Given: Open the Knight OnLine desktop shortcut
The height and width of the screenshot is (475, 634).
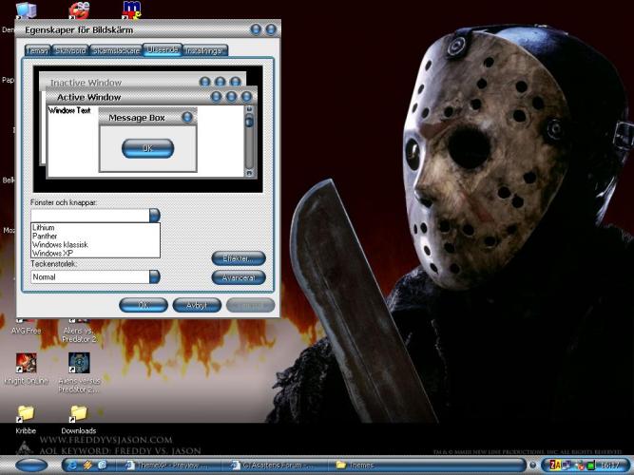Looking at the screenshot, I should pyautogui.click(x=27, y=363).
